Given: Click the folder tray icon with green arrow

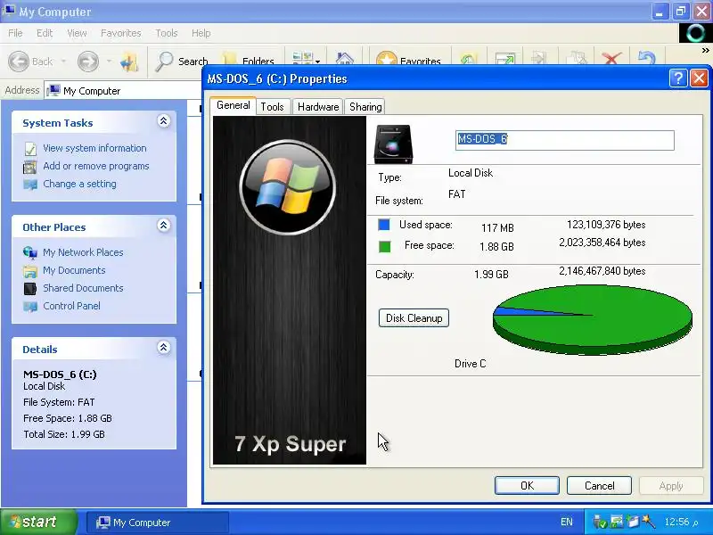Looking at the screenshot, I should [633, 522].
